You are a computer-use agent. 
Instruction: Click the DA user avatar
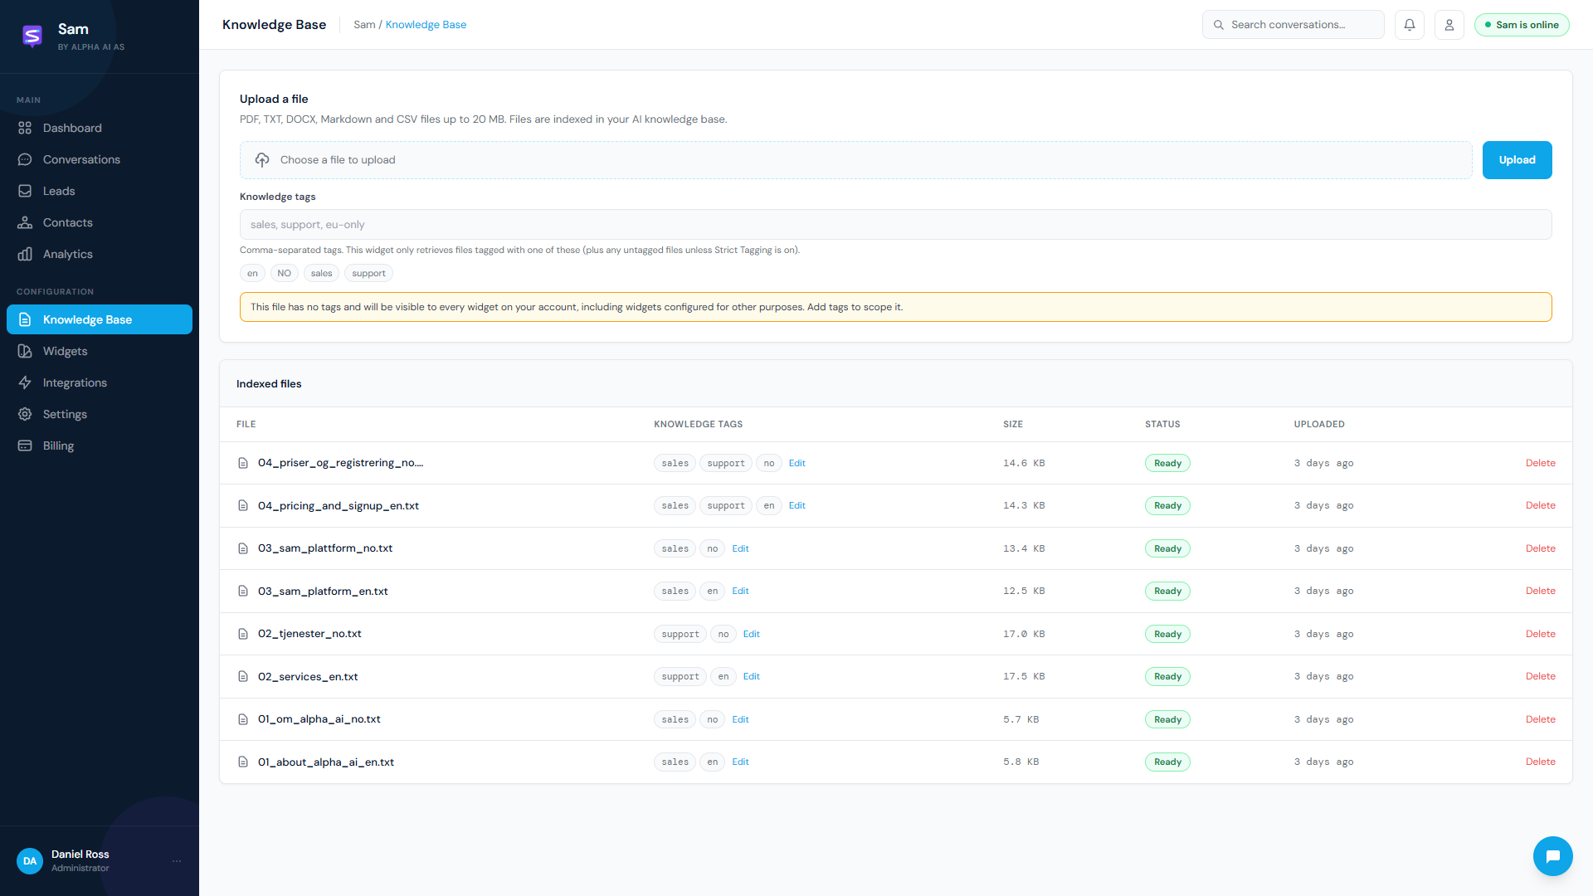[x=30, y=861]
